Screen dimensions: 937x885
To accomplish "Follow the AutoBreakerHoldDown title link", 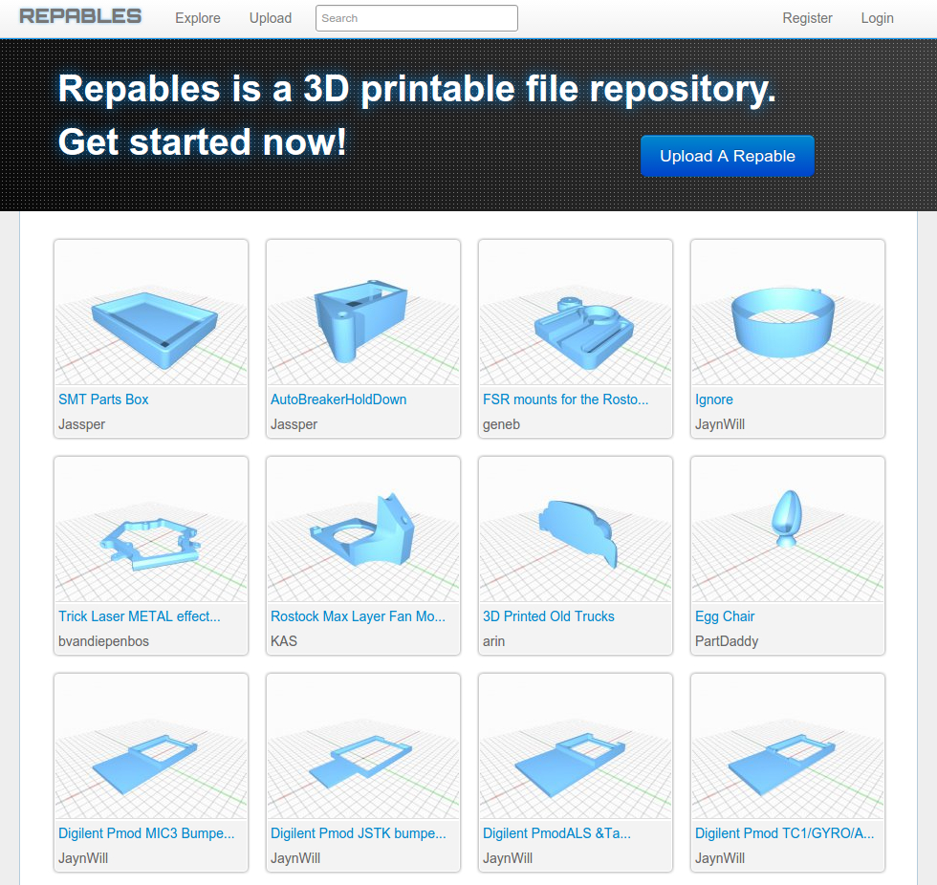I will click(338, 399).
